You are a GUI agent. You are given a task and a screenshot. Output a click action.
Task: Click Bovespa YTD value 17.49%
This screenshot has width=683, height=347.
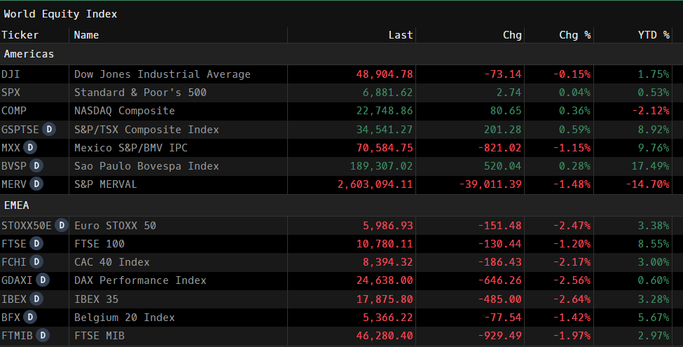(650, 166)
